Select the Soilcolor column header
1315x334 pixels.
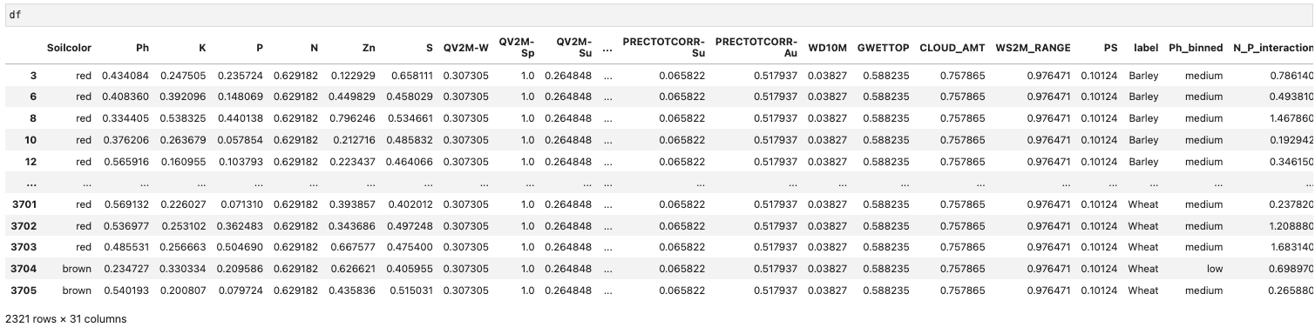[x=70, y=48]
